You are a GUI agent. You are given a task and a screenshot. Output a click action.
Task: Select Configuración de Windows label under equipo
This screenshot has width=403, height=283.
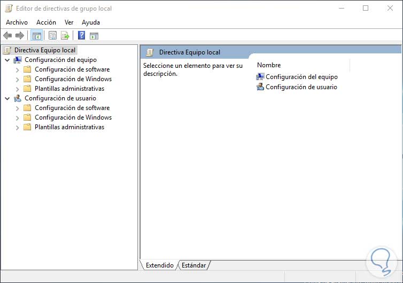pyautogui.click(x=73, y=79)
